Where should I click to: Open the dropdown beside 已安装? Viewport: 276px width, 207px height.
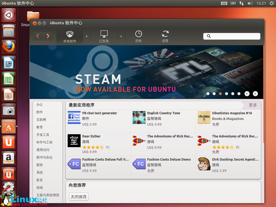(122, 36)
